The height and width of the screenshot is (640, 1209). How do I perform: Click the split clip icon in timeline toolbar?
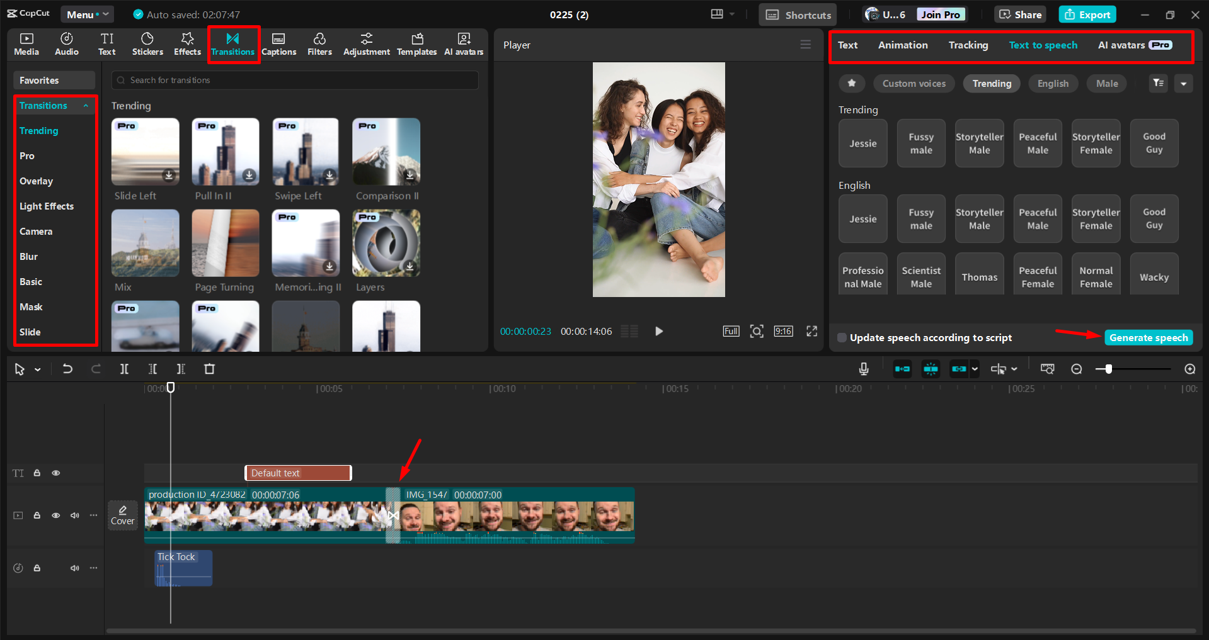point(124,369)
